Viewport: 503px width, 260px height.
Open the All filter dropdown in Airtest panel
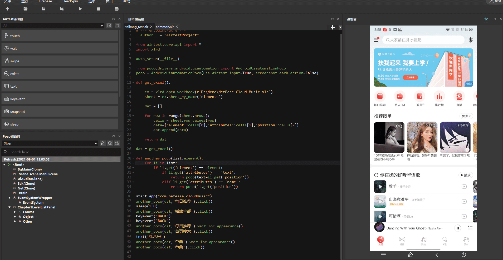pos(53,26)
